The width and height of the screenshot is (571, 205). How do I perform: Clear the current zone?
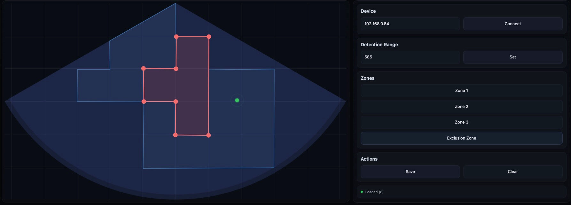(x=512, y=172)
